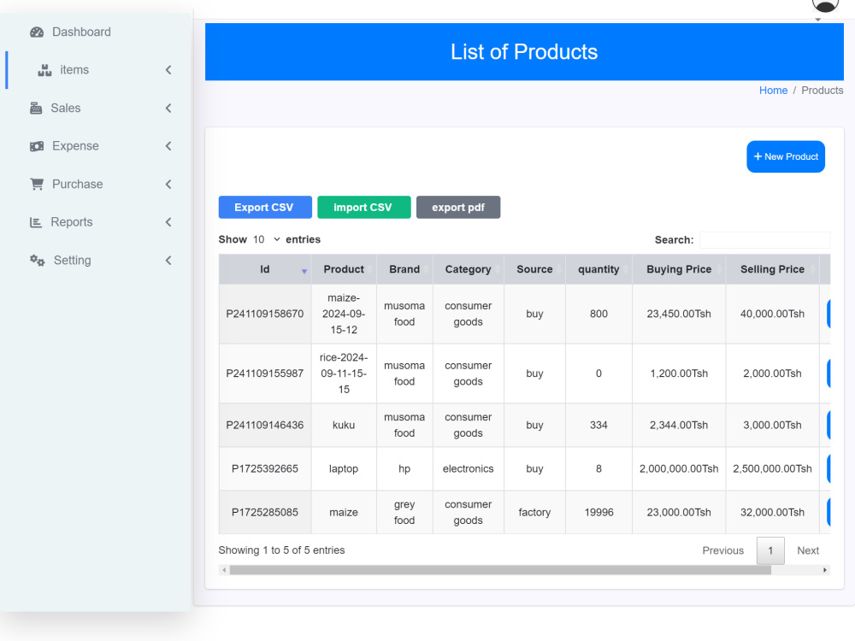Expand the items menu chevron
This screenshot has height=641, width=855.
168,70
